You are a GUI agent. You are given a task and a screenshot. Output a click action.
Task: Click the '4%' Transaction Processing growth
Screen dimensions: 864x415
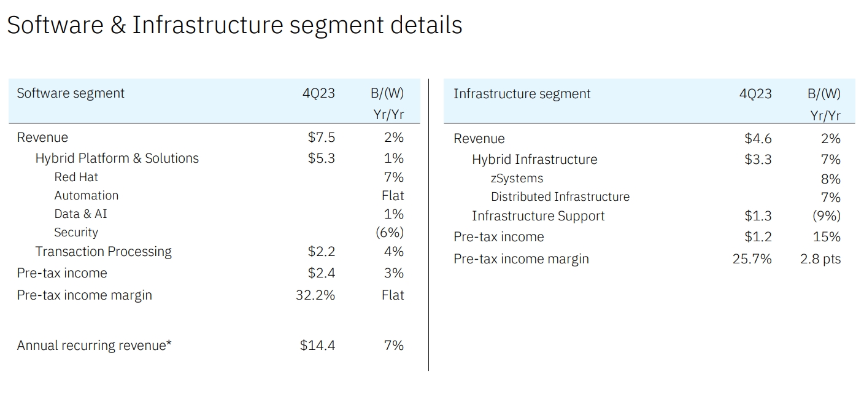[394, 252]
